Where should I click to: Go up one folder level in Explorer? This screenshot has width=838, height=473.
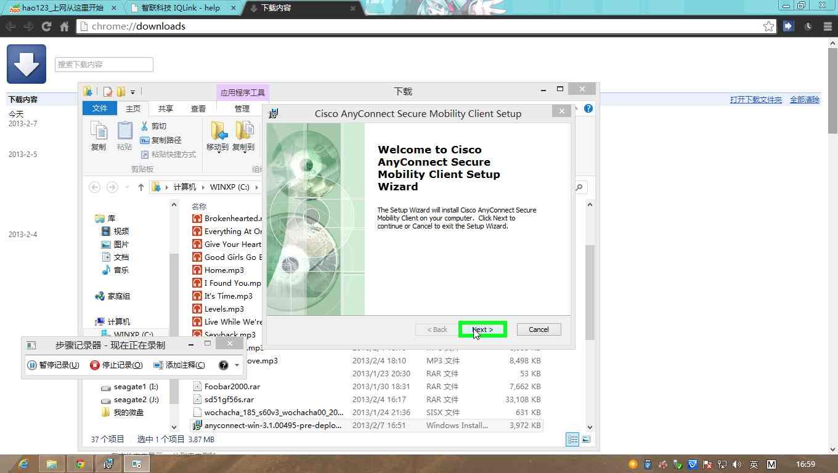(x=140, y=187)
